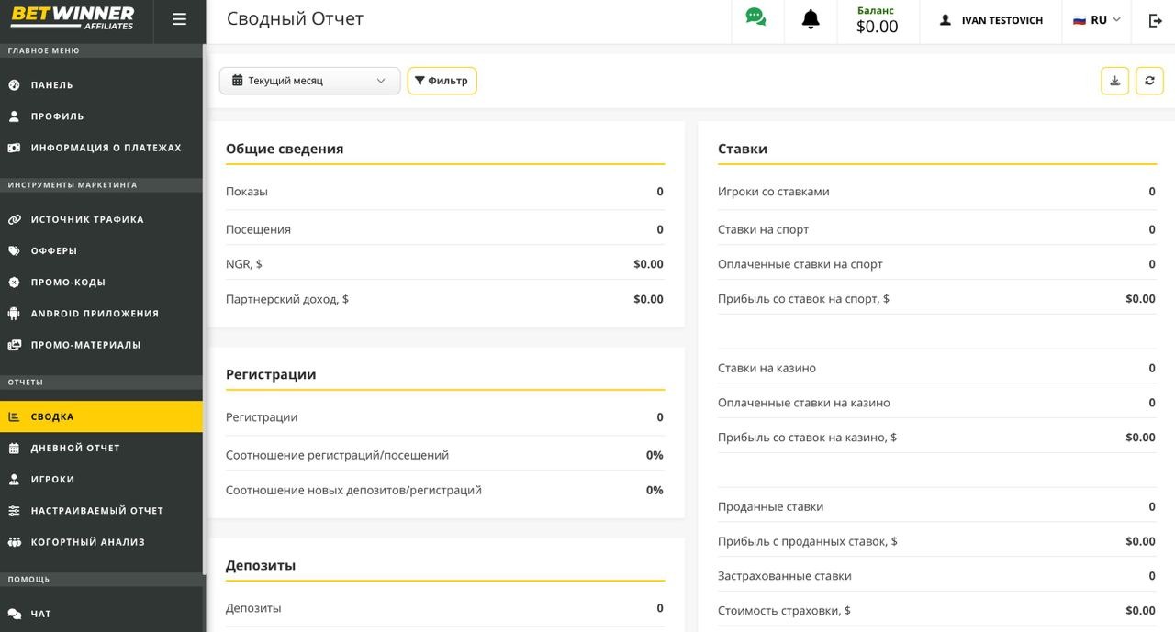The image size is (1175, 632).
Task: Open Дневной отчет report
Action: pyautogui.click(x=75, y=448)
